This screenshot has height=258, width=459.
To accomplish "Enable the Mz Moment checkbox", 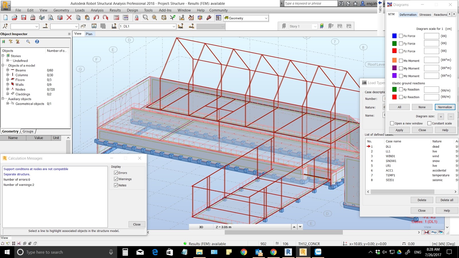I will (401, 76).
